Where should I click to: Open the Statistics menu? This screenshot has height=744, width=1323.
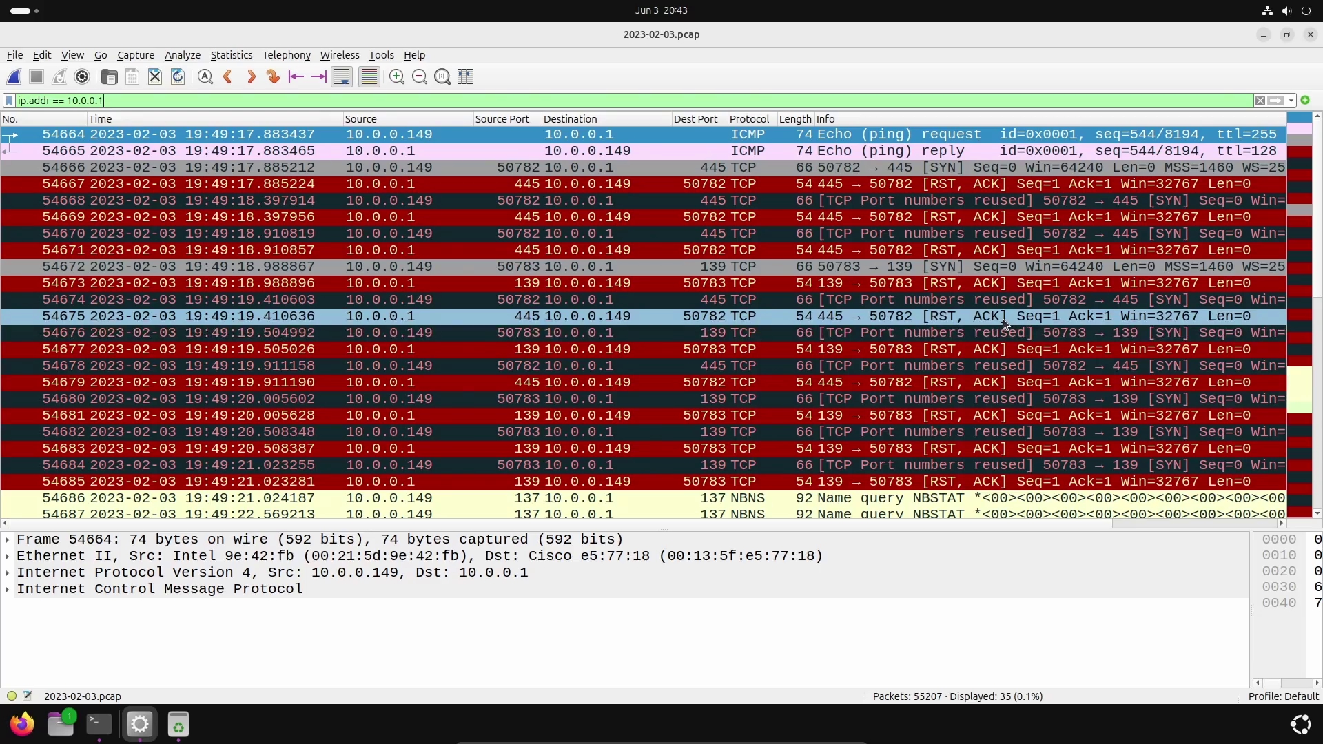(x=231, y=55)
